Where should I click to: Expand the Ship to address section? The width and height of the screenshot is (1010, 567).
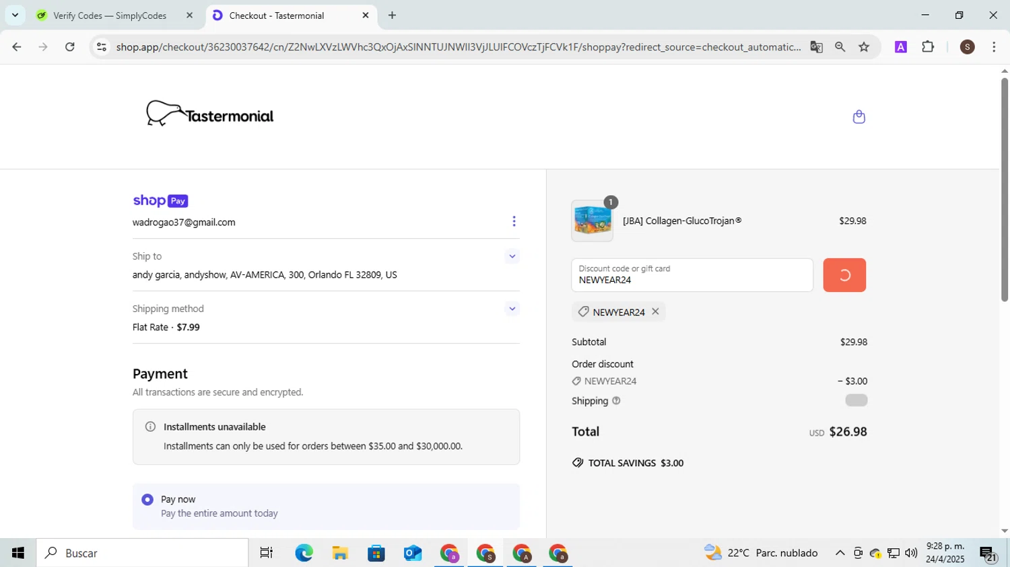[512, 256]
